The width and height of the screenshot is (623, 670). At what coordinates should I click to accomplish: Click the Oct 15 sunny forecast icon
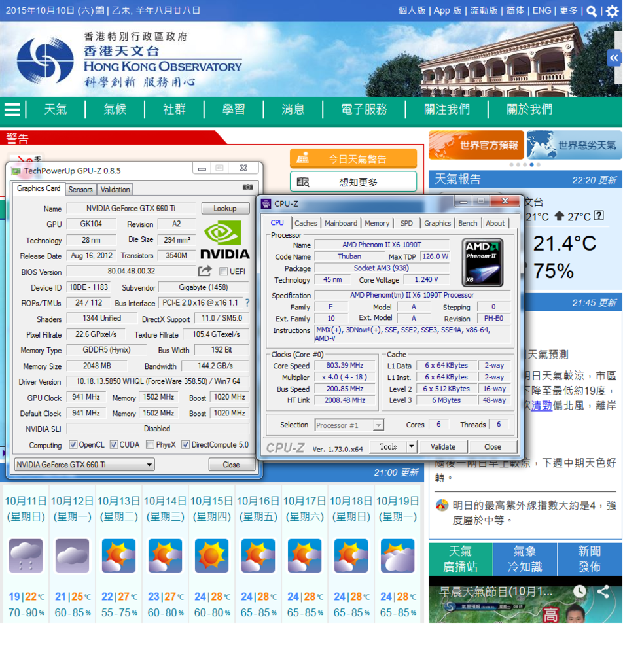click(211, 555)
